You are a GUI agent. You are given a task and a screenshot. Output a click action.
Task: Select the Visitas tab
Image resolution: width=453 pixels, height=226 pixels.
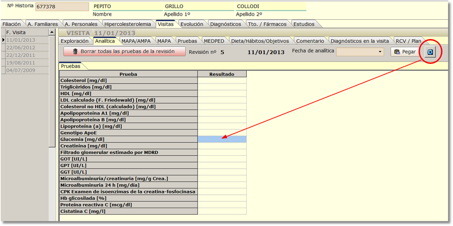pos(166,24)
